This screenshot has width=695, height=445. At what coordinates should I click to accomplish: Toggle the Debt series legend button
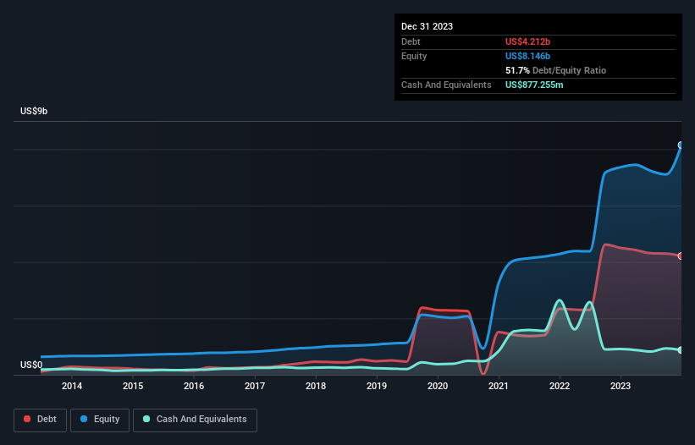click(40, 420)
